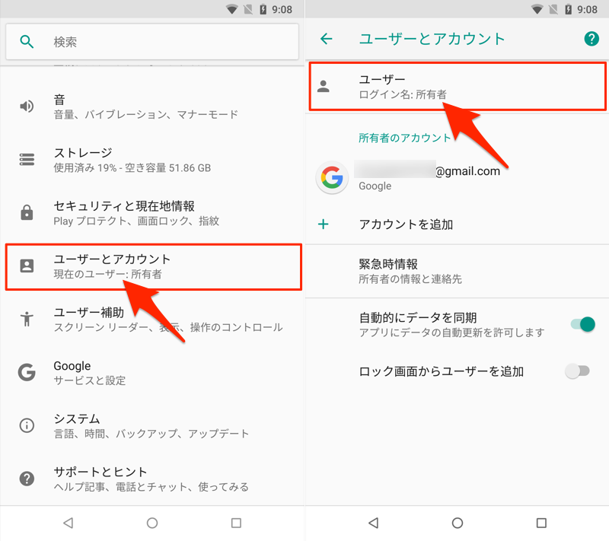Enable ロック画面からユーザーを追加 switch

577,371
